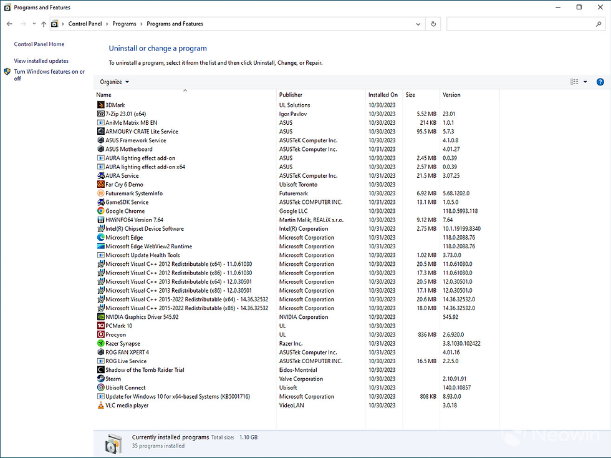Open View installed updates link
Viewport: 611px width, 458px height.
pyautogui.click(x=41, y=61)
